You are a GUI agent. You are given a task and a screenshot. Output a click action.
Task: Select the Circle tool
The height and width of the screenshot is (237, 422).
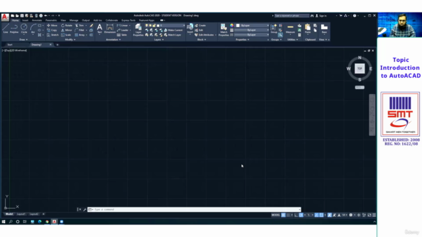tap(24, 28)
